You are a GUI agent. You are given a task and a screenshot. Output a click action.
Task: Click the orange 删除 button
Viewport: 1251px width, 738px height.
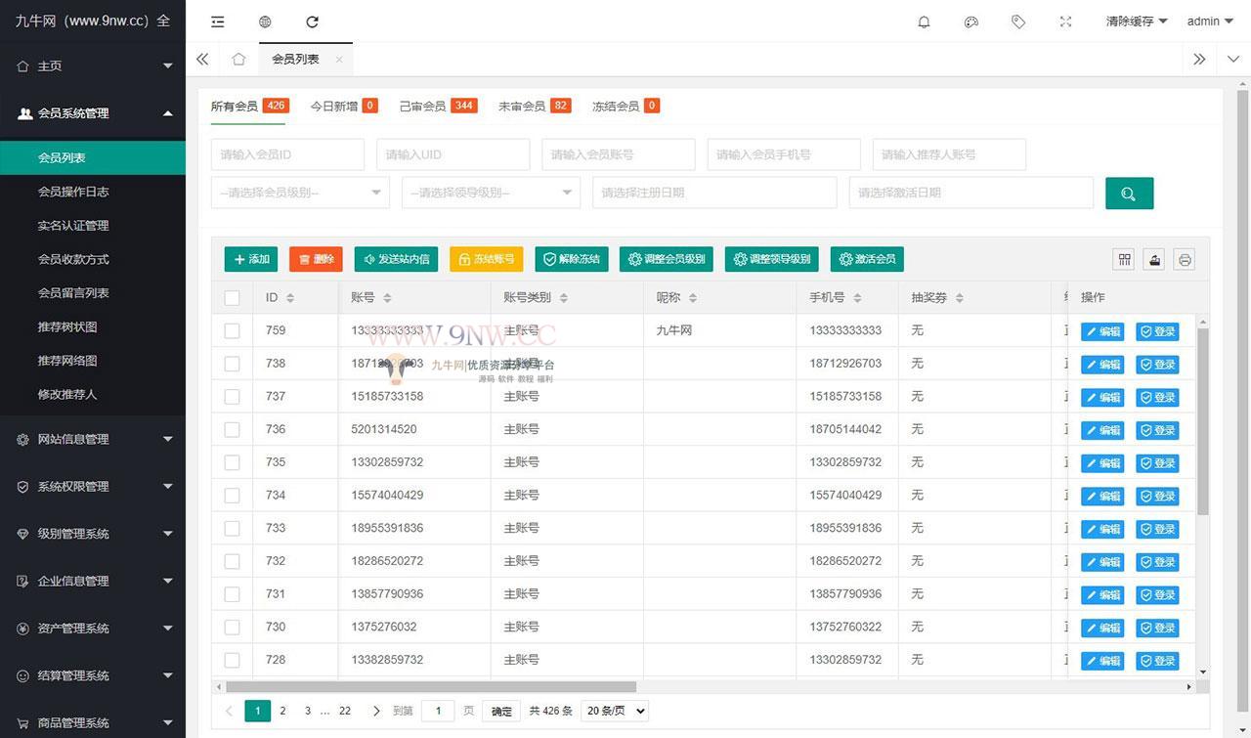316,259
